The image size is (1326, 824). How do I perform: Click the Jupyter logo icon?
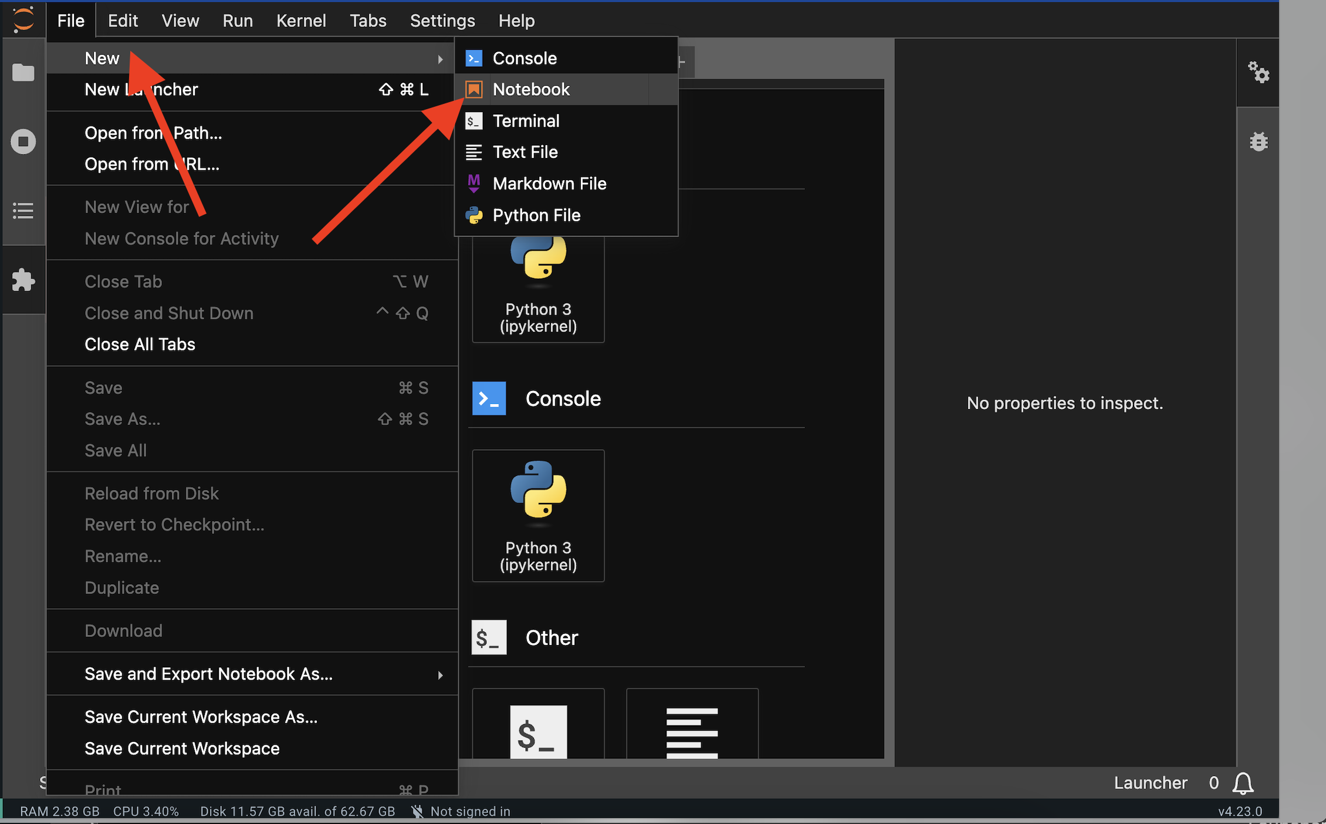point(23,20)
